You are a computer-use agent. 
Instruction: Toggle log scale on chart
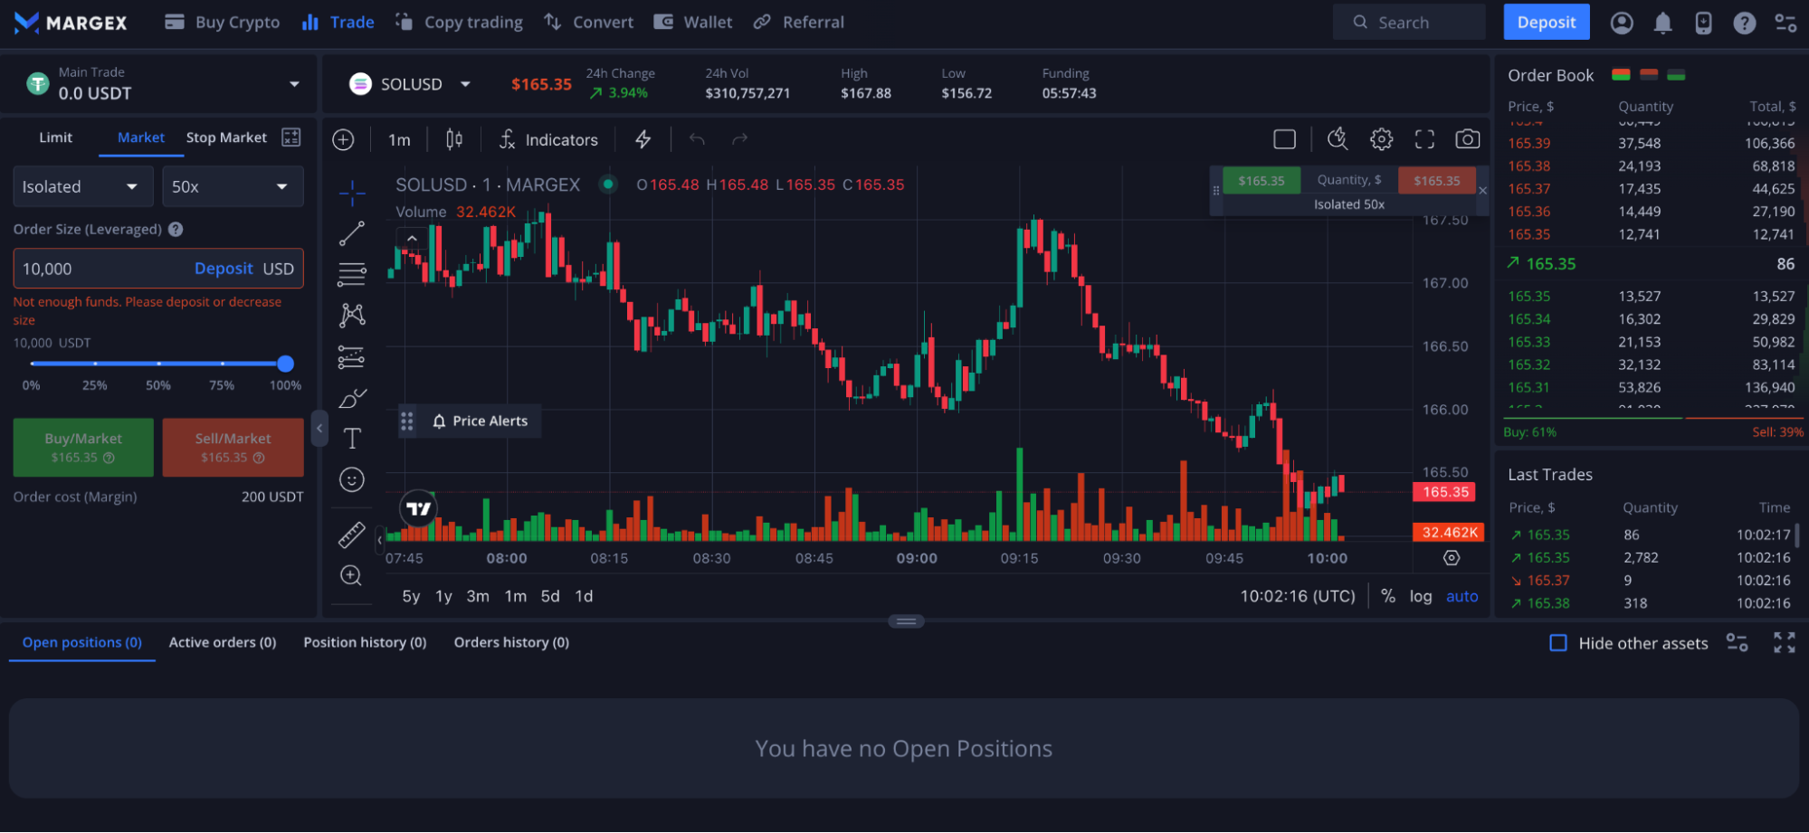(1421, 596)
